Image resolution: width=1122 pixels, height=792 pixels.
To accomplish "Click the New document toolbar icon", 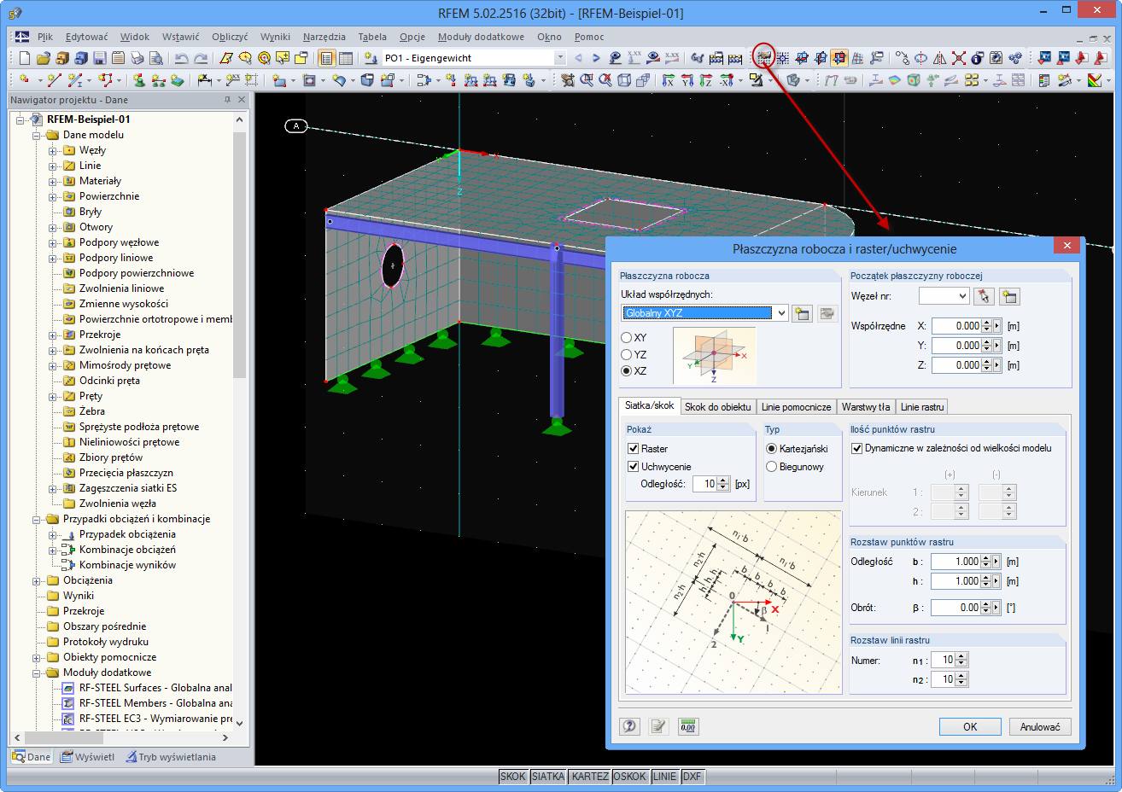I will 24,58.
